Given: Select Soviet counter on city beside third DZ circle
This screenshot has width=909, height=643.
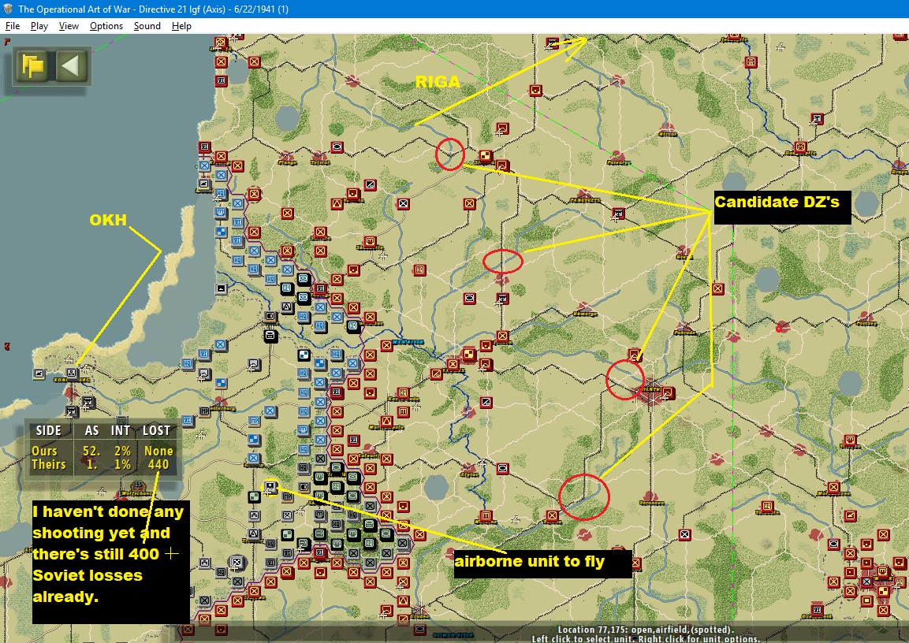Looking at the screenshot, I should tap(667, 392).
